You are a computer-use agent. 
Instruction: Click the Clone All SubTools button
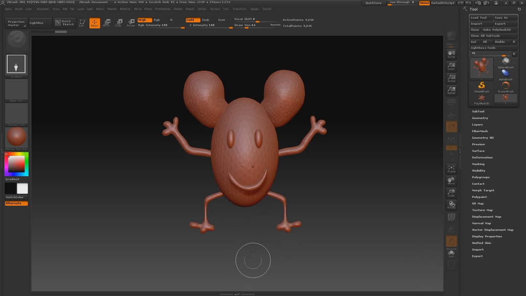pyautogui.click(x=494, y=36)
